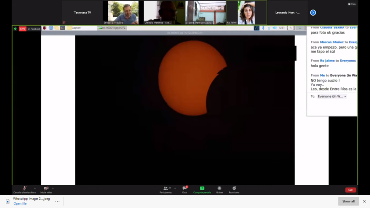Click the Vista view button

[352, 4]
